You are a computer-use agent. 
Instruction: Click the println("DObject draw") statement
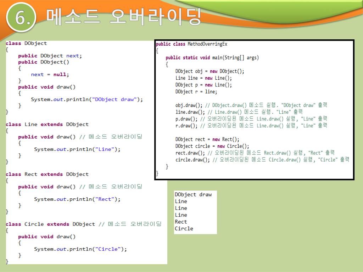(x=87, y=100)
